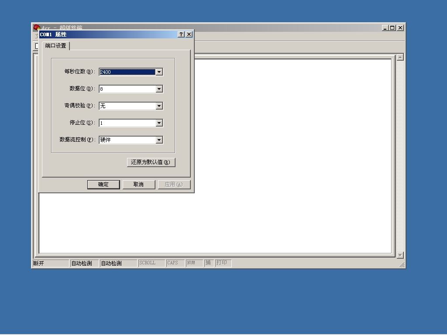Image resolution: width=447 pixels, height=335 pixels.
Task: Click NUM indicator in status bar
Action: pos(194,263)
